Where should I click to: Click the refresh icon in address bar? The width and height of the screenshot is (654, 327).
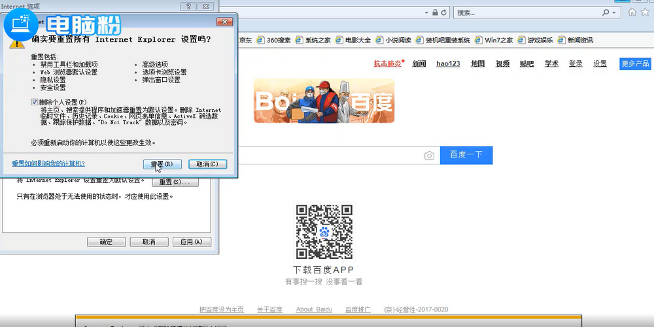444,12
